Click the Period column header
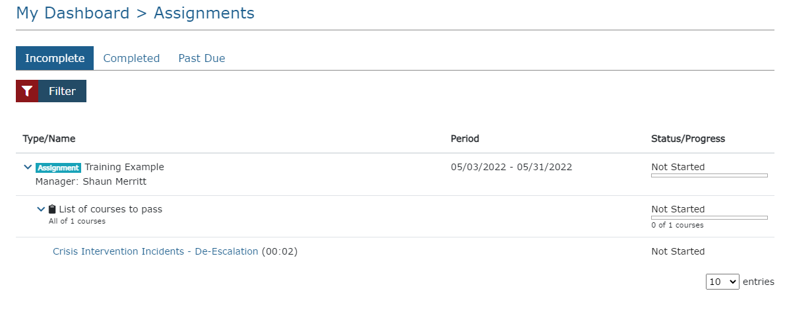787x312 pixels. point(464,139)
